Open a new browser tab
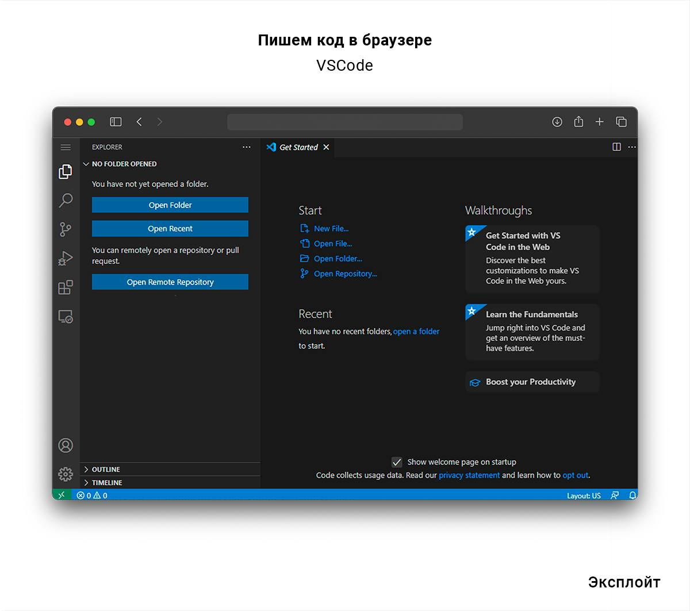 point(600,122)
